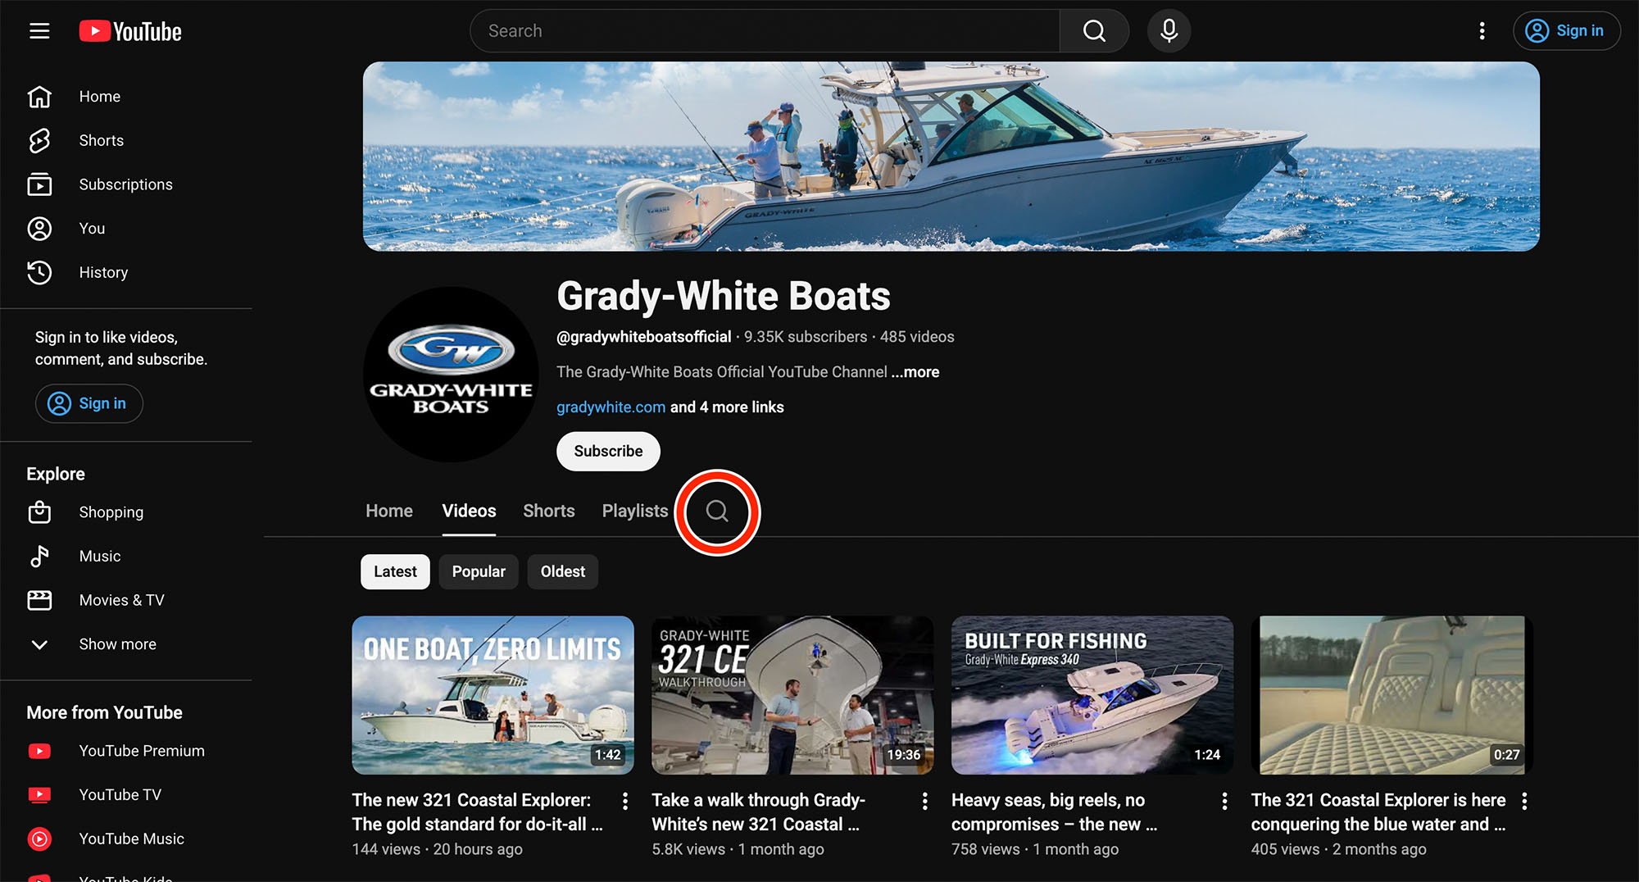Click the Grady-White Boats channel avatar
The image size is (1639, 882).
[451, 374]
